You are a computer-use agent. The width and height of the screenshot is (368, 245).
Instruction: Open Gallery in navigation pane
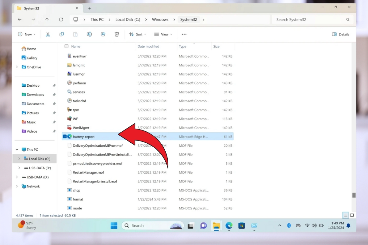(x=29, y=58)
